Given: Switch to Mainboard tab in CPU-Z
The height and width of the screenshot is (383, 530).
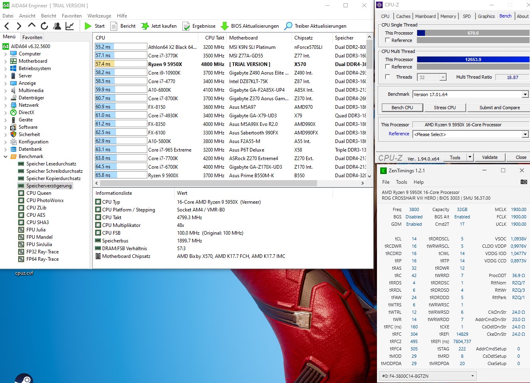Looking at the screenshot, I should pyautogui.click(x=425, y=16).
